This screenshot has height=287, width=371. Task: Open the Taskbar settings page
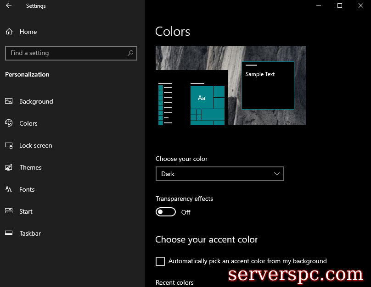(30, 233)
